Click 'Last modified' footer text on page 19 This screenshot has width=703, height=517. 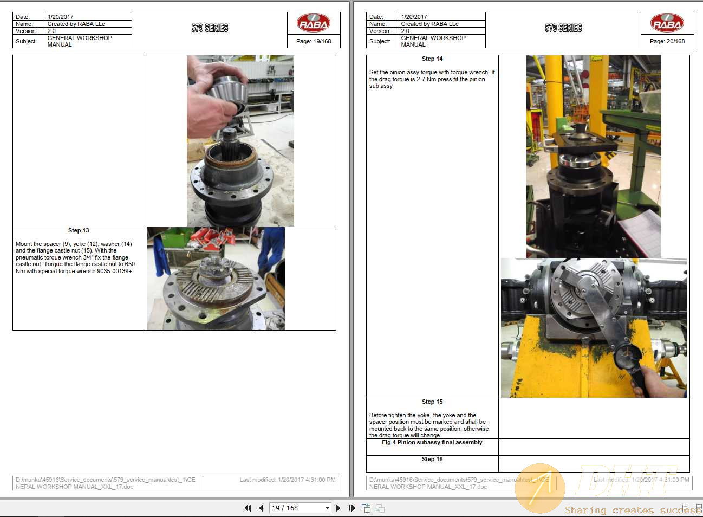[288, 480]
